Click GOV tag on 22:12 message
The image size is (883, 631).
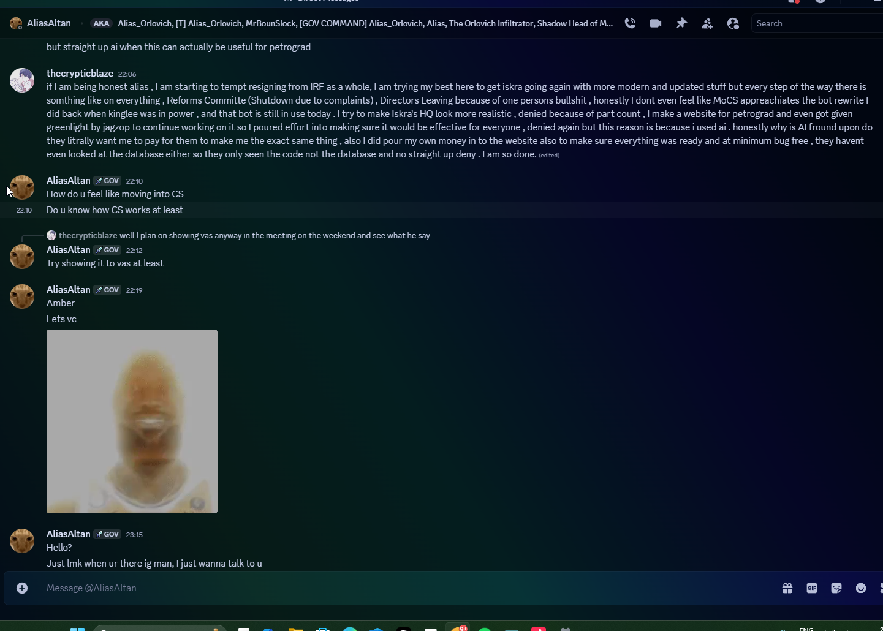point(108,250)
